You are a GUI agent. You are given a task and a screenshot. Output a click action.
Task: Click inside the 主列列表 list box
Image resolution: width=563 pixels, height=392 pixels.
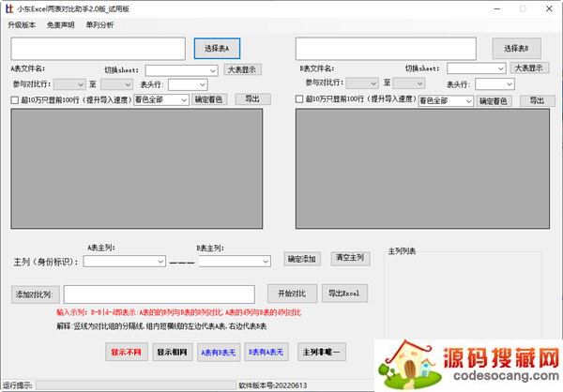[x=463, y=295]
